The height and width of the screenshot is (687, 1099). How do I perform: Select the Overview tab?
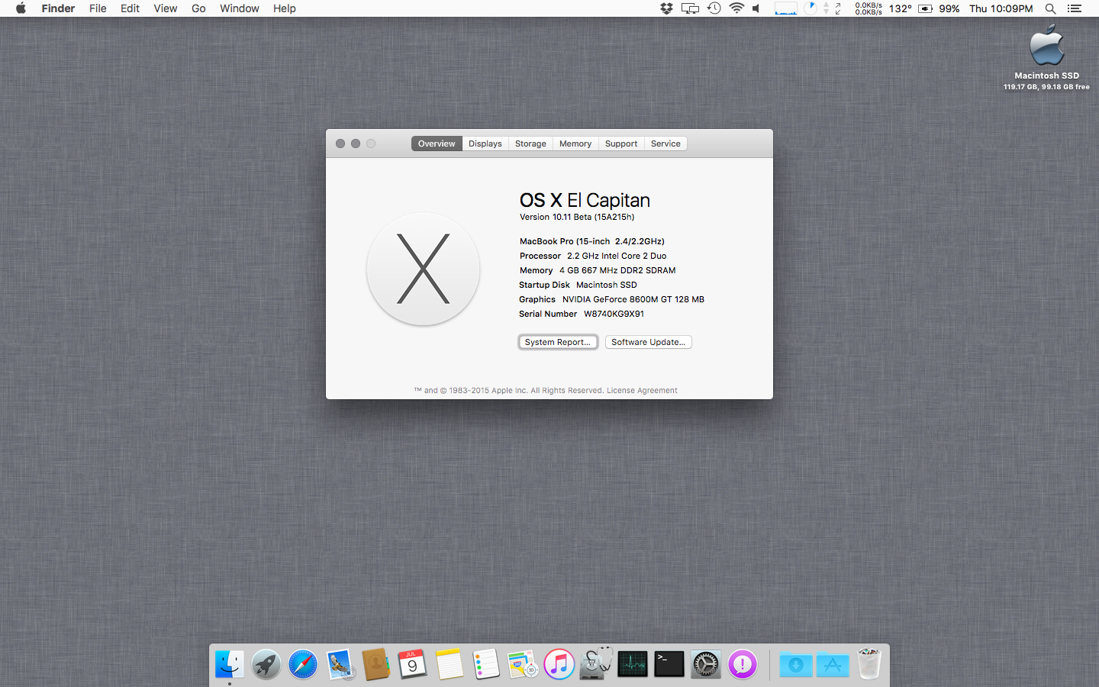[437, 144]
